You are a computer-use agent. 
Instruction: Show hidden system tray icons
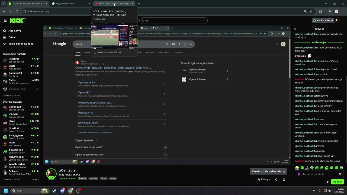pos(314,191)
